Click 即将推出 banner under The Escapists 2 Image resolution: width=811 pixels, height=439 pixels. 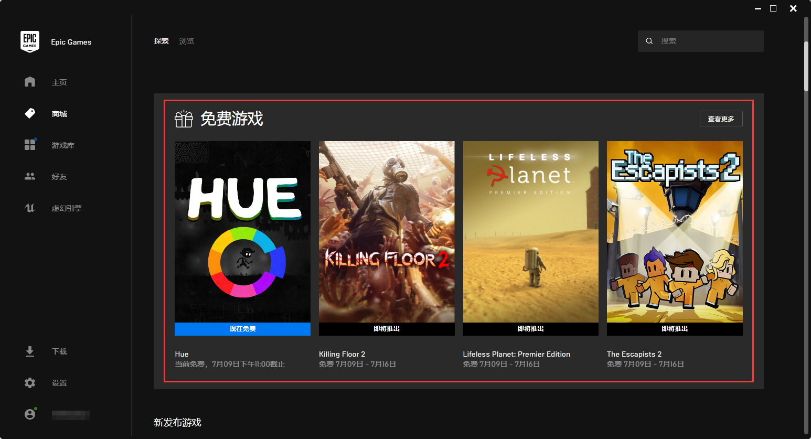675,329
